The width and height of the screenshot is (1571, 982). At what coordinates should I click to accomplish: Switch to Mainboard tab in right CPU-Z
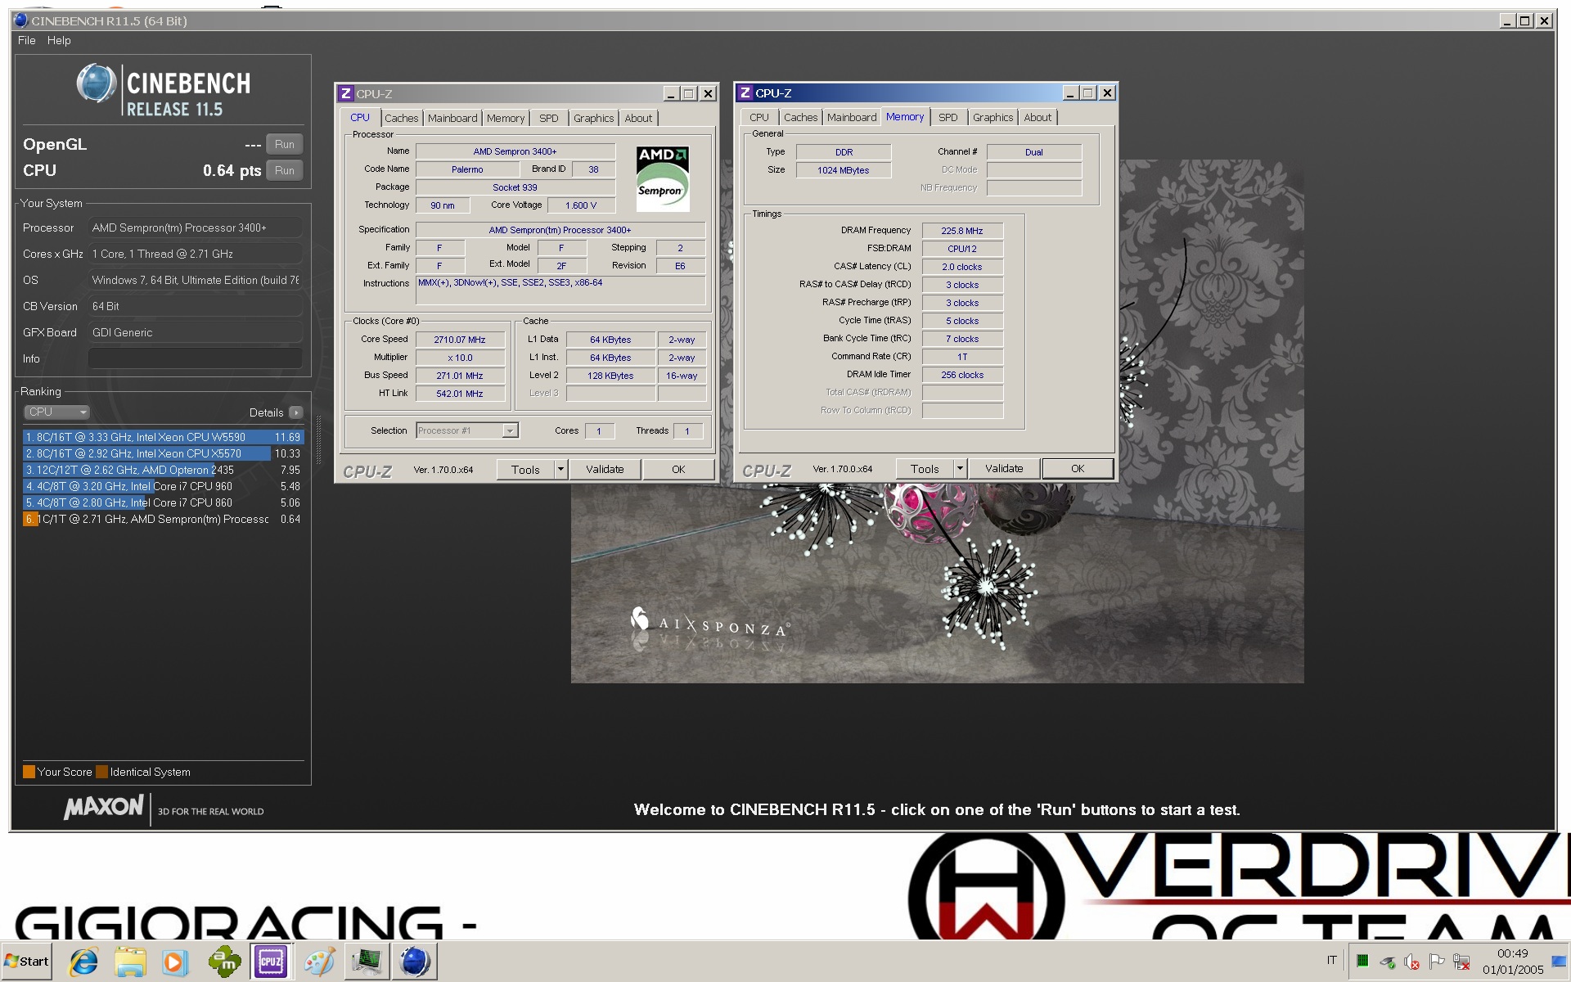(x=852, y=117)
